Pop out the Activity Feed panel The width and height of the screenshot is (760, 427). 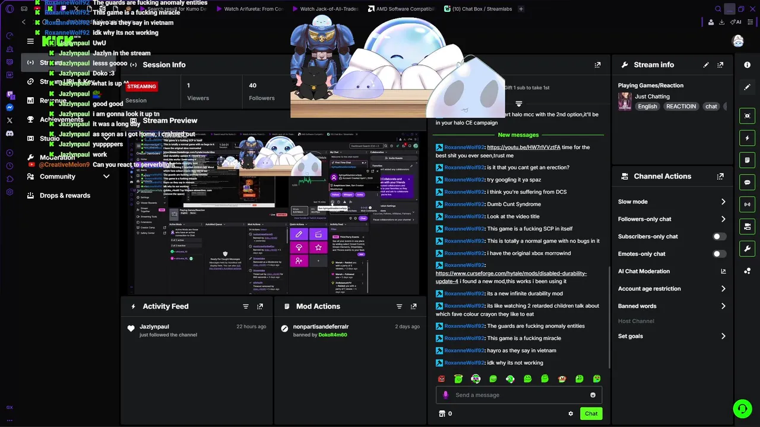coord(260,306)
